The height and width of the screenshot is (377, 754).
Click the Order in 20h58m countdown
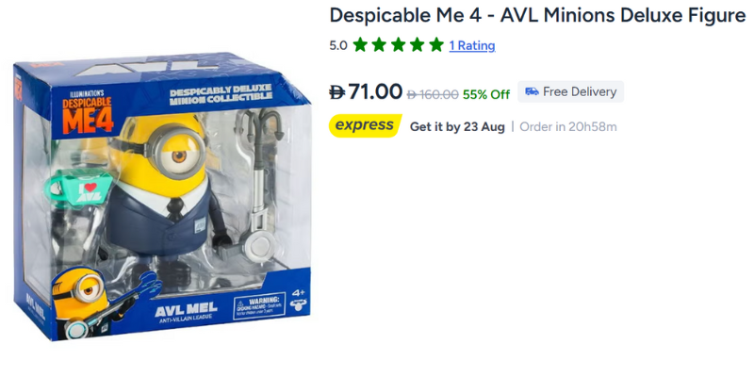tap(568, 127)
